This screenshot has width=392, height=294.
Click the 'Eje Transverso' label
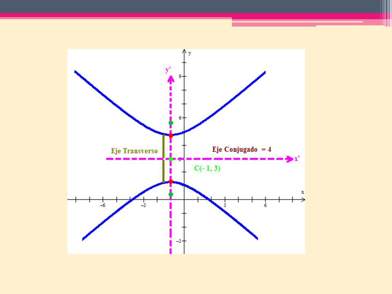pyautogui.click(x=134, y=151)
